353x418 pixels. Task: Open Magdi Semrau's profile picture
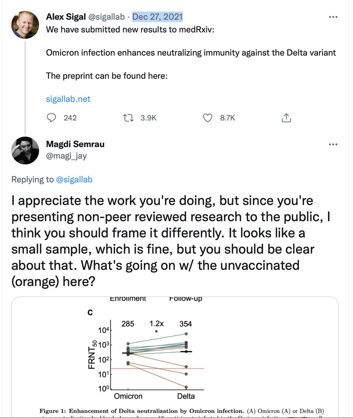pos(25,150)
